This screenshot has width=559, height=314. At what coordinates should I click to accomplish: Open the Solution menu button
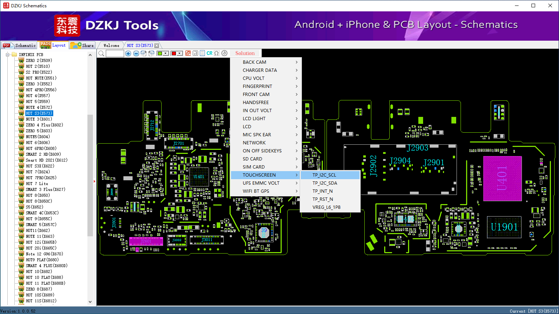pyautogui.click(x=245, y=53)
